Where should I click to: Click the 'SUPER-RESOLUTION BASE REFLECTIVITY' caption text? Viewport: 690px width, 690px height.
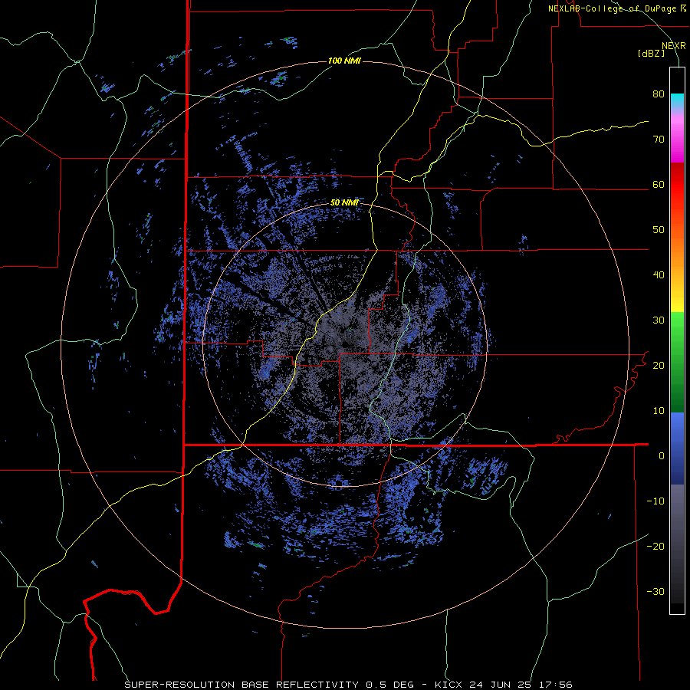pyautogui.click(x=241, y=685)
